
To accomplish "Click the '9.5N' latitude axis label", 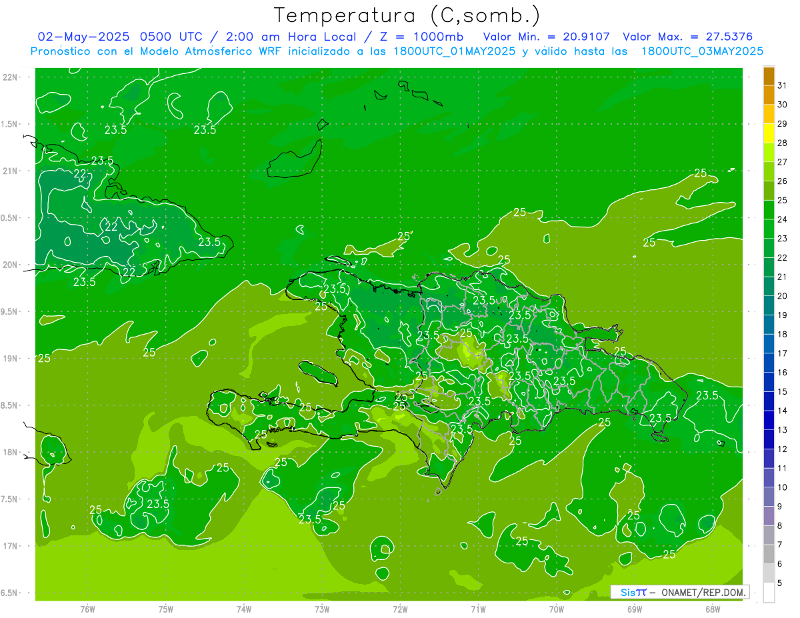I will pyautogui.click(x=10, y=312).
